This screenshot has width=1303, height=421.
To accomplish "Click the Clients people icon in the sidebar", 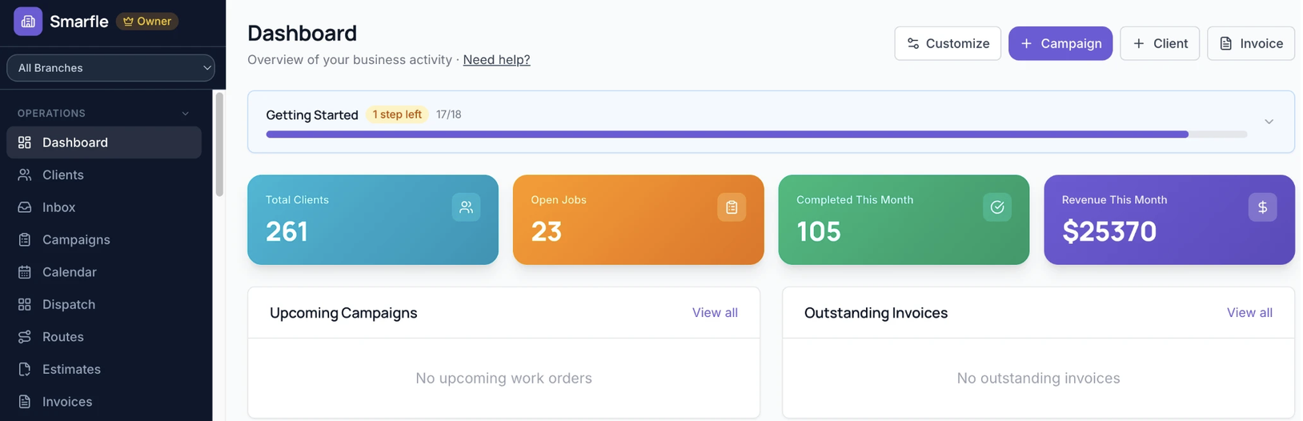I will 25,174.
